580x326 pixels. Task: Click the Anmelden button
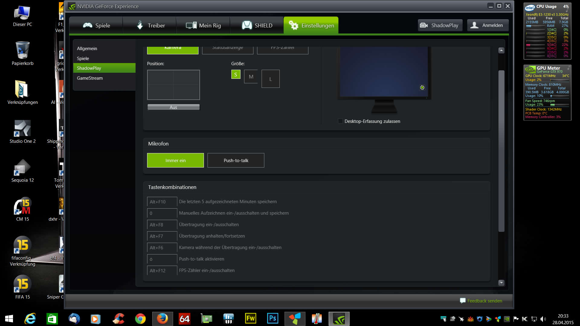tap(488, 25)
